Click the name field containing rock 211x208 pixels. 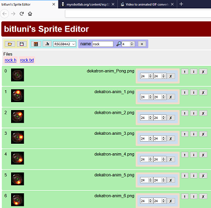point(103,44)
